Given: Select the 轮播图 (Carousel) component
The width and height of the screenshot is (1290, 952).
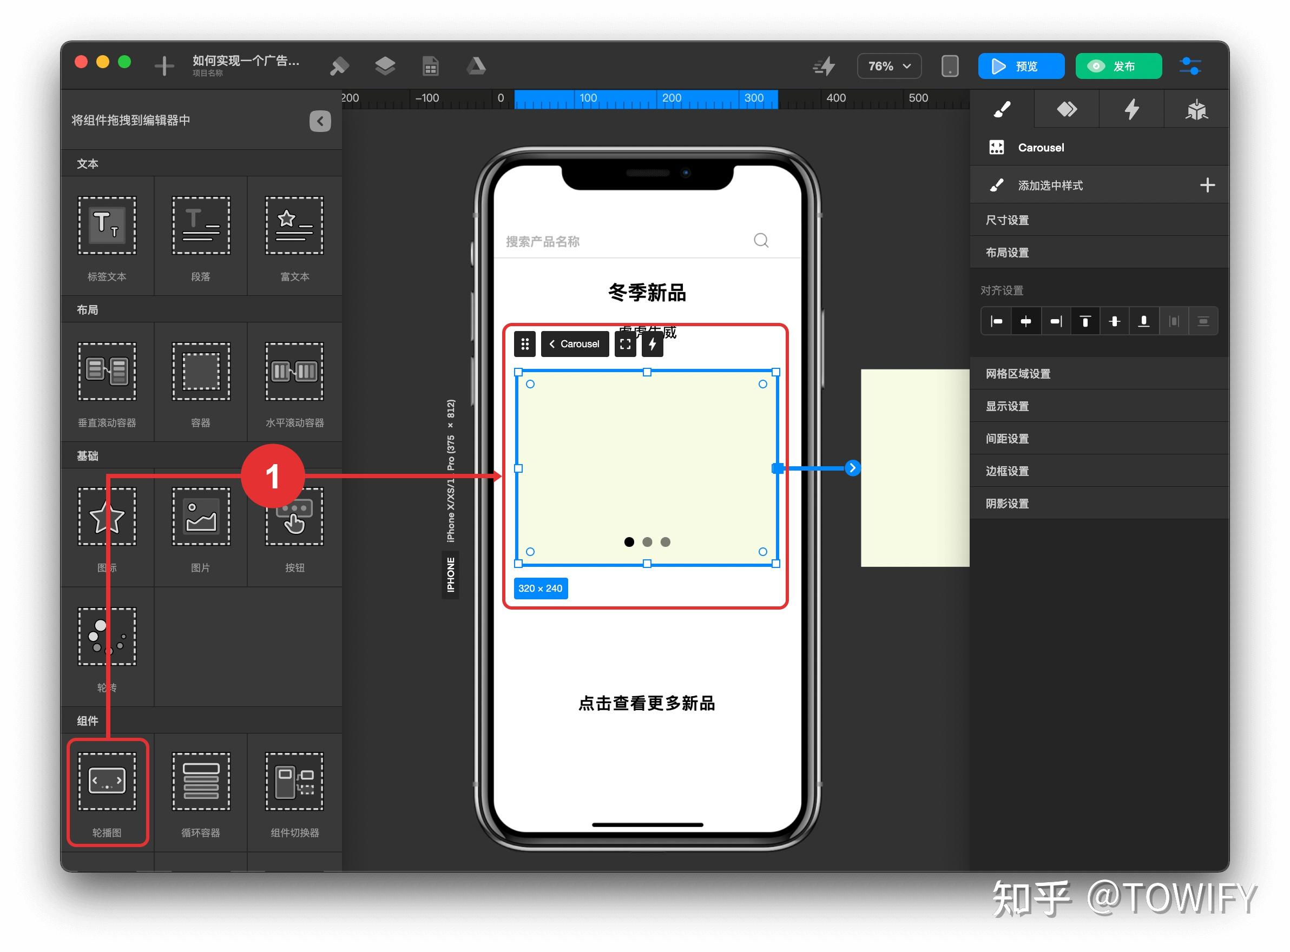Looking at the screenshot, I should click(107, 790).
